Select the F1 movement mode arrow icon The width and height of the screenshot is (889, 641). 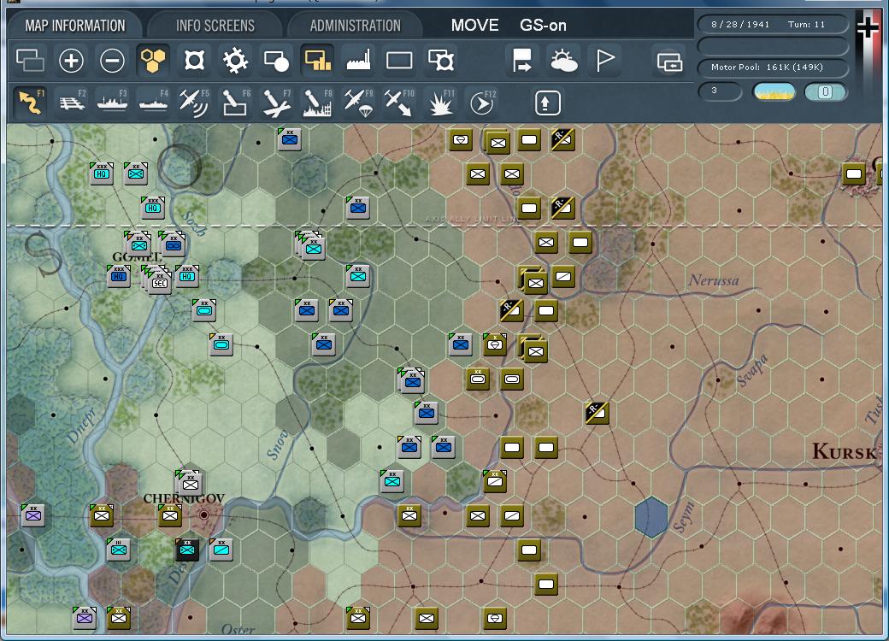[x=32, y=102]
